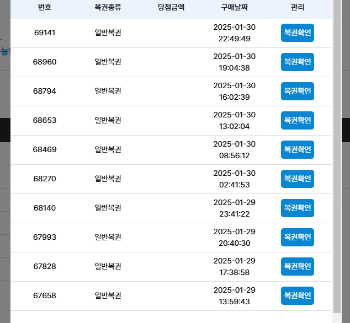
Task: Click the 구매날짜 column header
Action: point(235,7)
